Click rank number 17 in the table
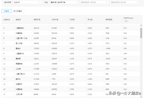 tap(4, 94)
